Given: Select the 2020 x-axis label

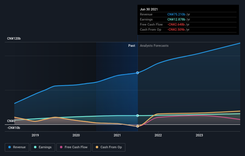Looking at the screenshot, I should (x=76, y=135).
